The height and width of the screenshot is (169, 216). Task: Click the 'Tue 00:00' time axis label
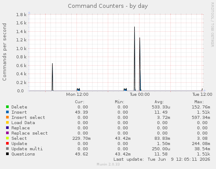(x=140, y=95)
